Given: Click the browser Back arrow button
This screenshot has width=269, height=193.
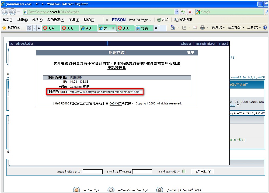Looking at the screenshot, I should point(5,12).
